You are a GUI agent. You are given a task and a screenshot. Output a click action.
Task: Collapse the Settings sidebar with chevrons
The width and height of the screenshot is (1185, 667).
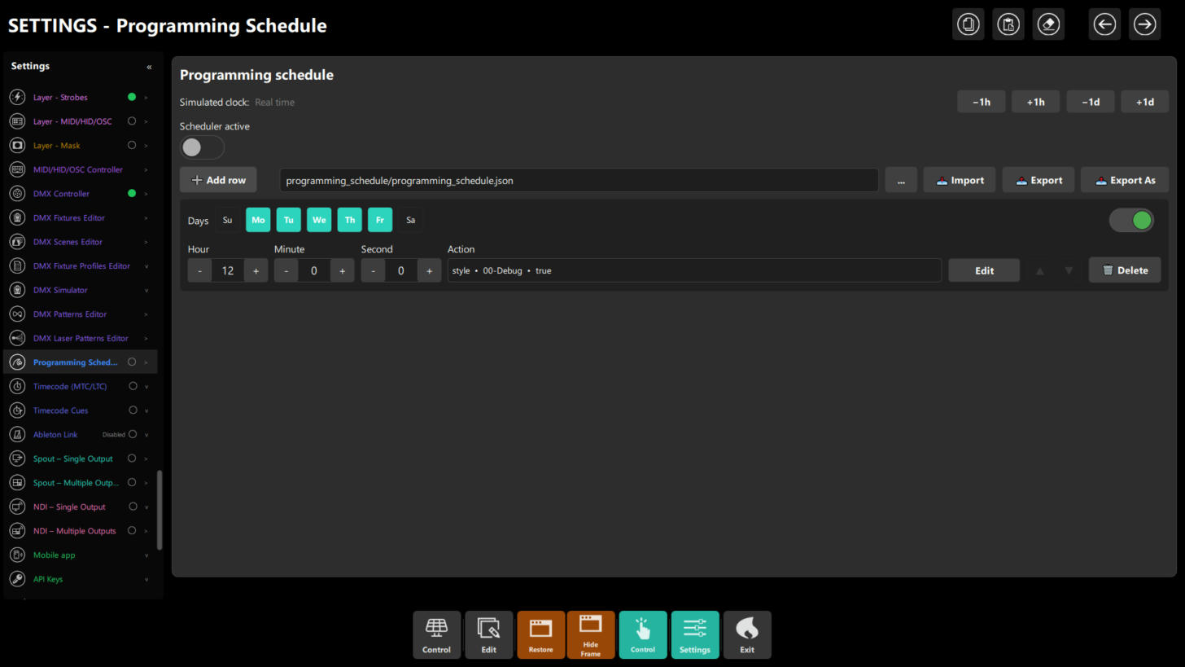click(x=149, y=67)
